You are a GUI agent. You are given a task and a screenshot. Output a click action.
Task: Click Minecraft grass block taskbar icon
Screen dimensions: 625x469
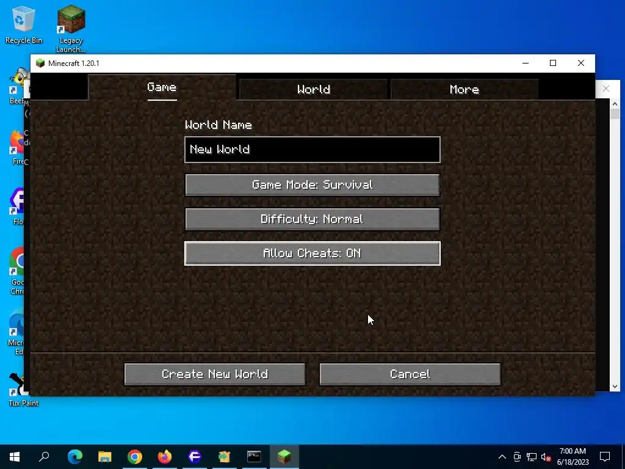[x=284, y=457]
